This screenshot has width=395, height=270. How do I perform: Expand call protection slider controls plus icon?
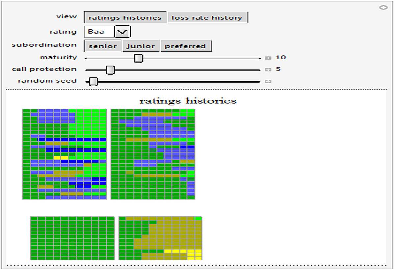(268, 69)
